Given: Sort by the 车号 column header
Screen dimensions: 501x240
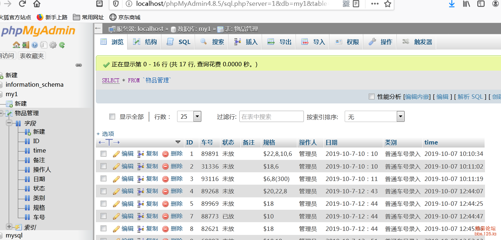Looking at the screenshot, I should point(207,142).
